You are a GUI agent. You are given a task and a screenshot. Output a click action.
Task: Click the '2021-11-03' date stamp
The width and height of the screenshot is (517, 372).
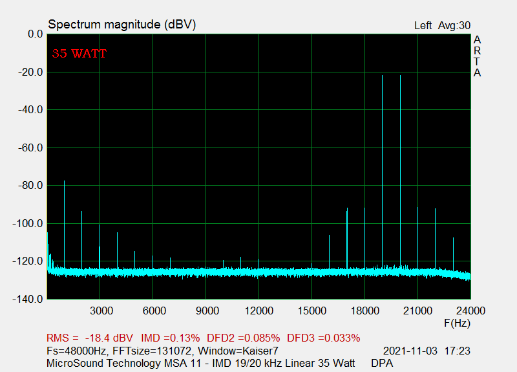pyautogui.click(x=410, y=351)
